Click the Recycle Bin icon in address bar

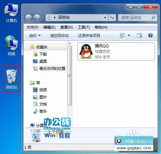pos(49,17)
